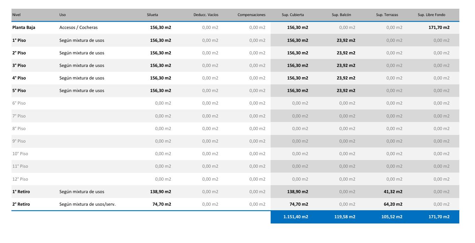Select the Planta Baja row label

24,28
